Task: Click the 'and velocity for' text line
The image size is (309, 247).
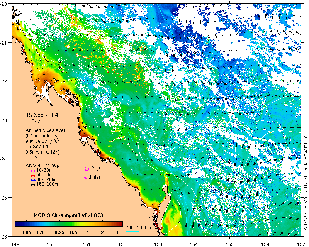Action: coord(42,141)
